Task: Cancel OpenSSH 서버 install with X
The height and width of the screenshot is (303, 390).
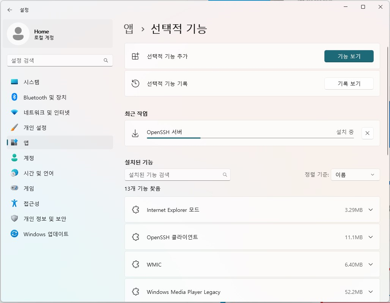Action: [x=367, y=133]
